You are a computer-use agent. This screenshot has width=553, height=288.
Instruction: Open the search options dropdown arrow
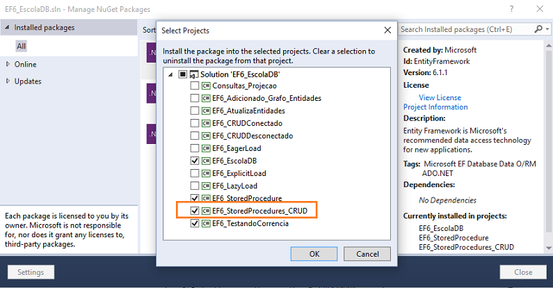coord(547,29)
